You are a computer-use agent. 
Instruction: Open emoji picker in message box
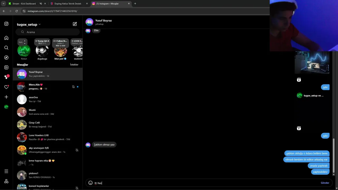pos(90,183)
